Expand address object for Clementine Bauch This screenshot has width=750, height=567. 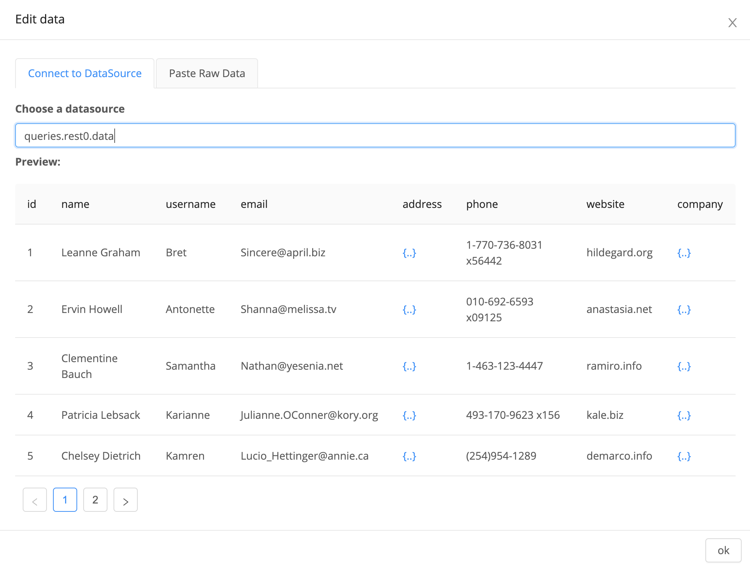[x=409, y=366]
